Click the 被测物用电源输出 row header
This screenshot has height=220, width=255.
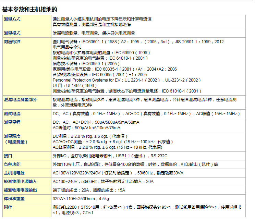(x=20, y=190)
